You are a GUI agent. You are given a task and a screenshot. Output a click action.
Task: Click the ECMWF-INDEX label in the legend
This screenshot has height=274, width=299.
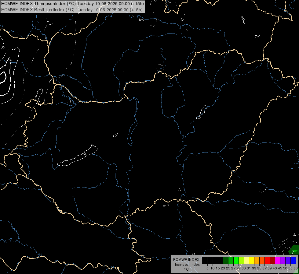pos(186,260)
